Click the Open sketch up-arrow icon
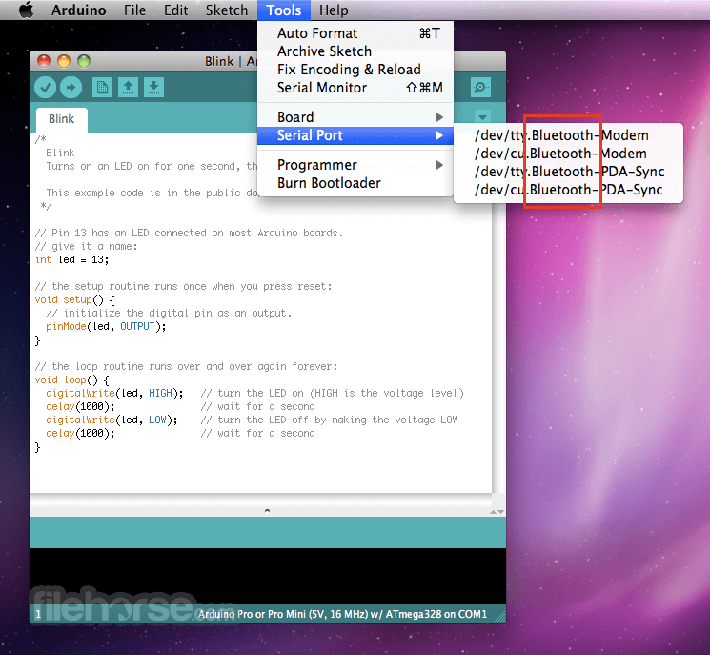Screen dimensions: 710x655 128,88
